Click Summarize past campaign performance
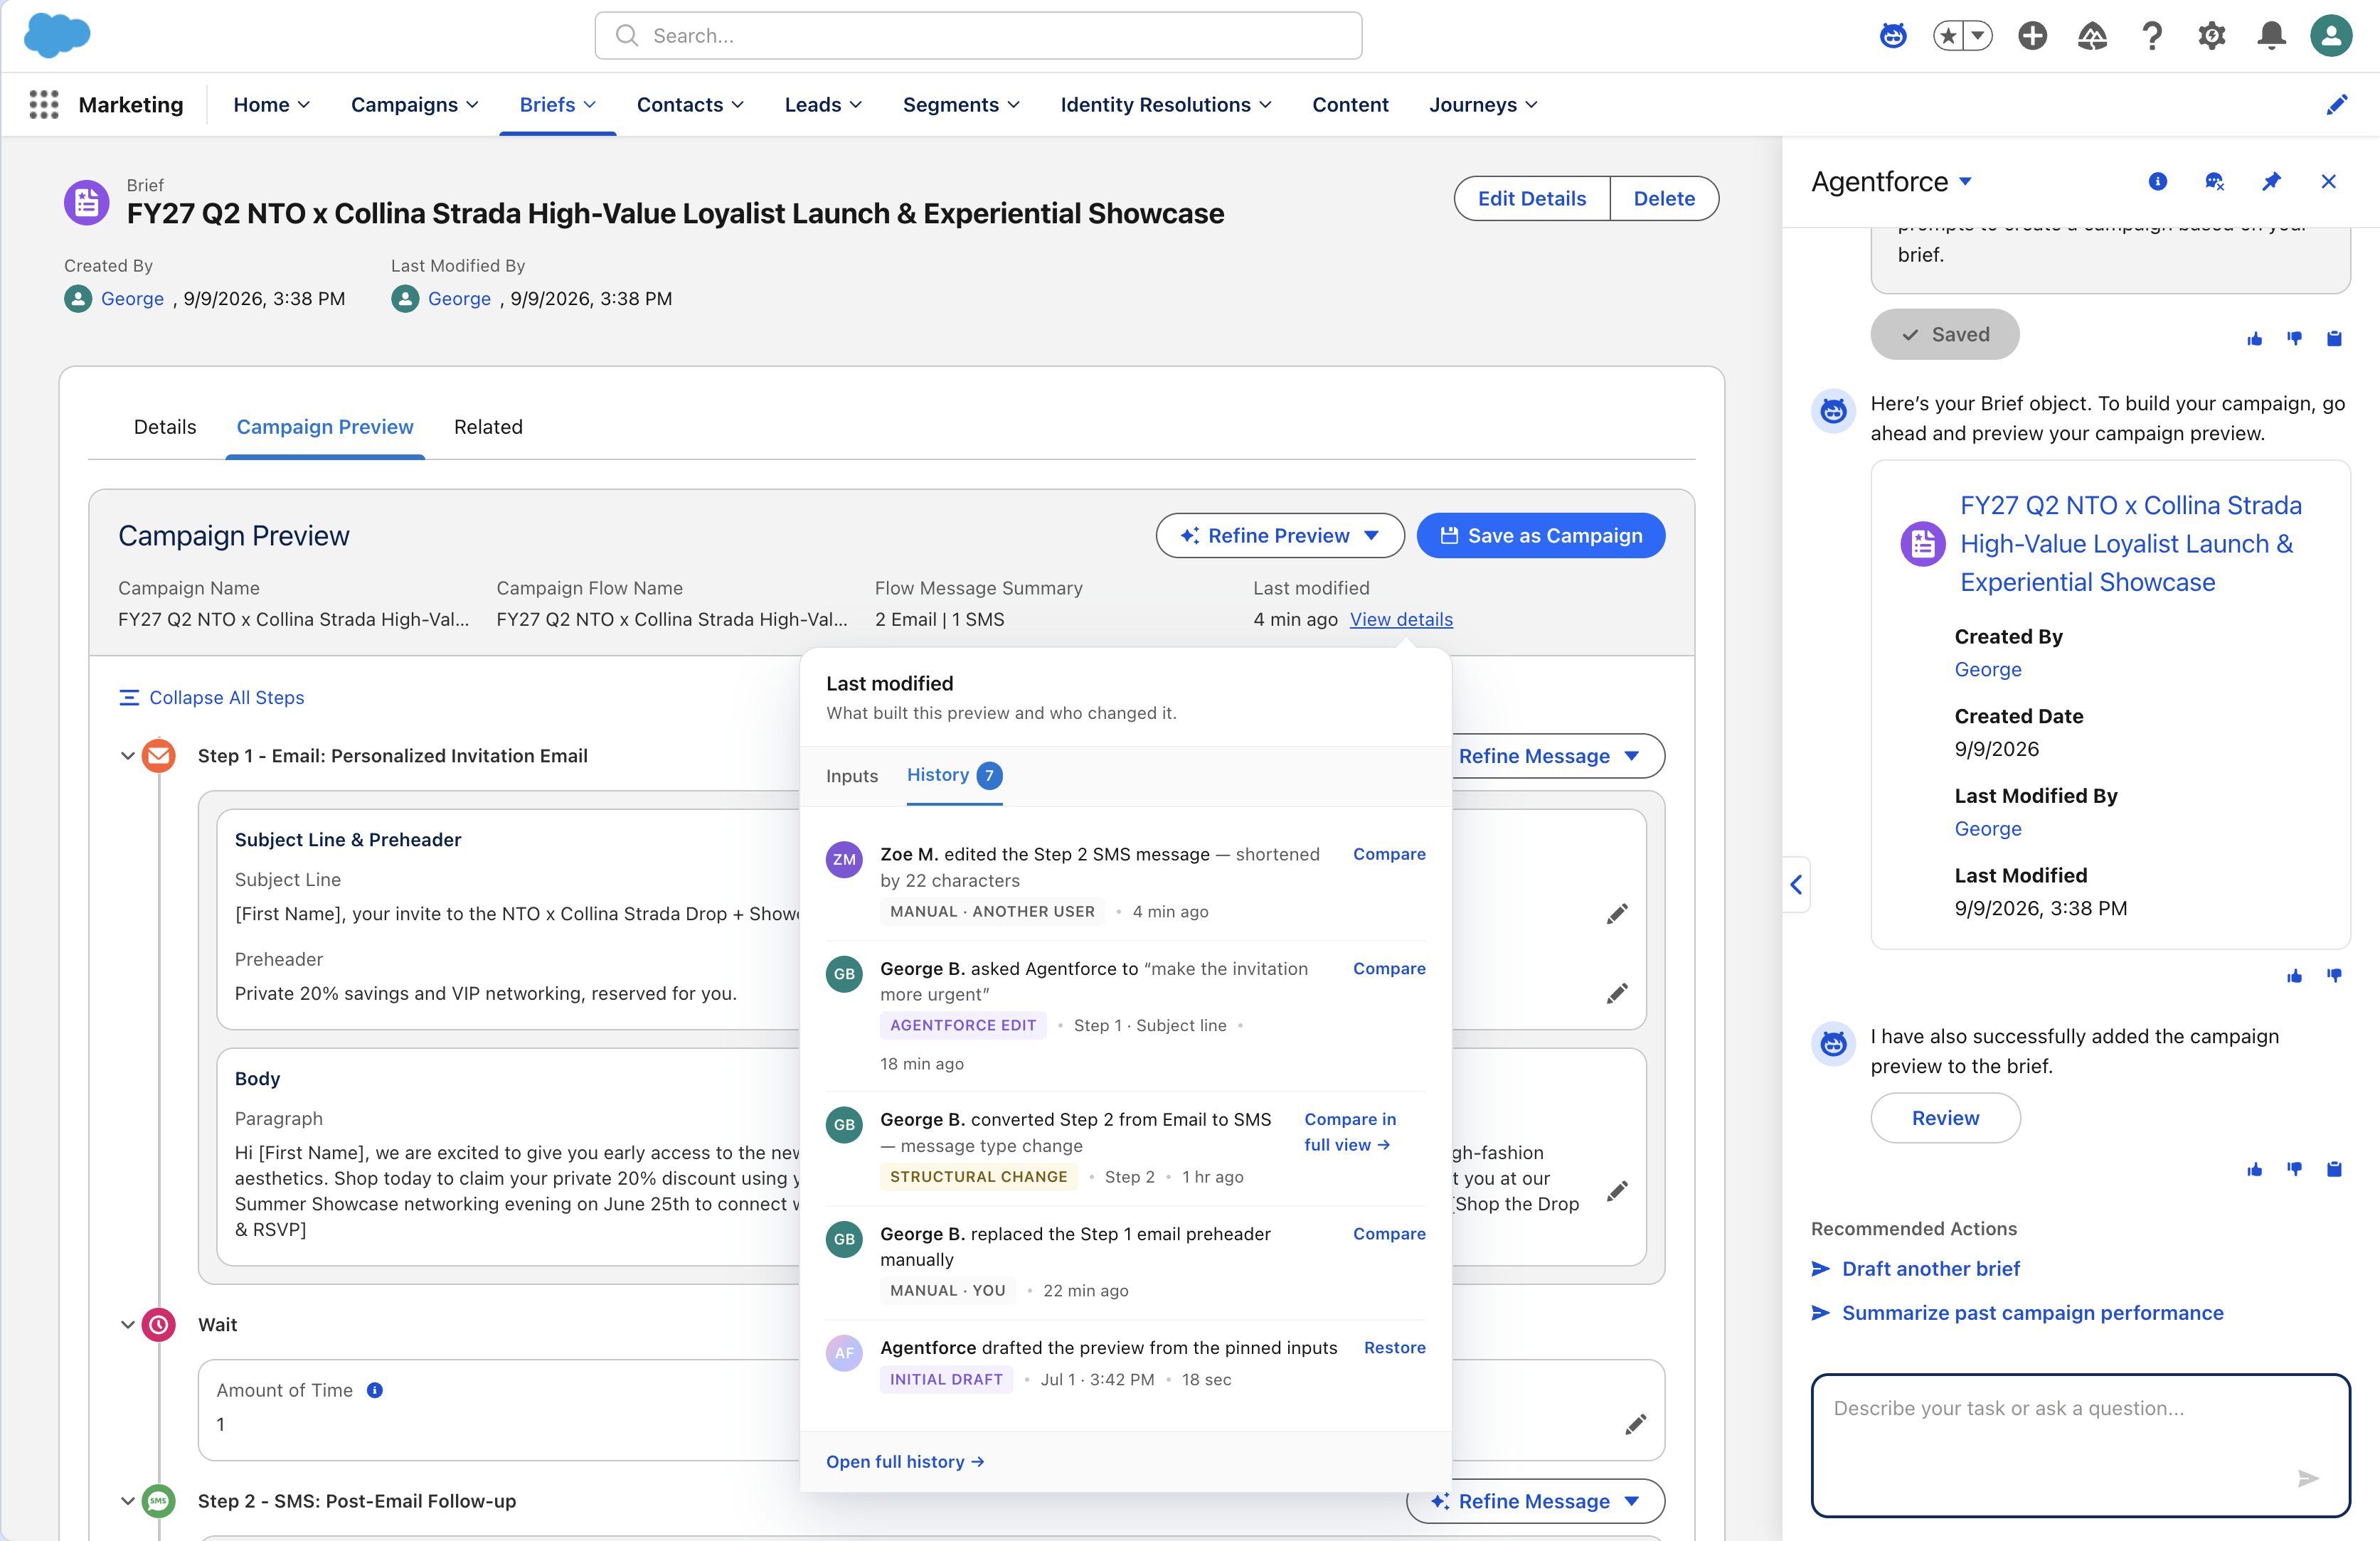2380x1541 pixels. (x=2033, y=1313)
